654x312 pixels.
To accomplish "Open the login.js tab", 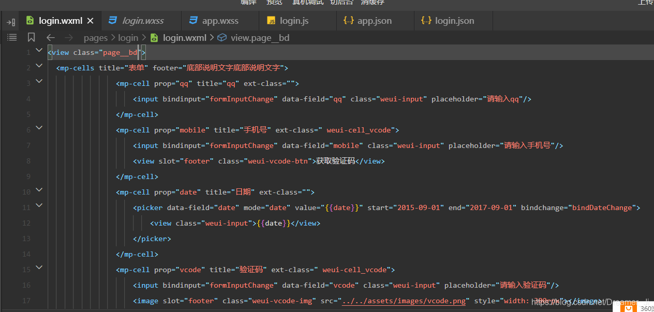I will [x=298, y=21].
